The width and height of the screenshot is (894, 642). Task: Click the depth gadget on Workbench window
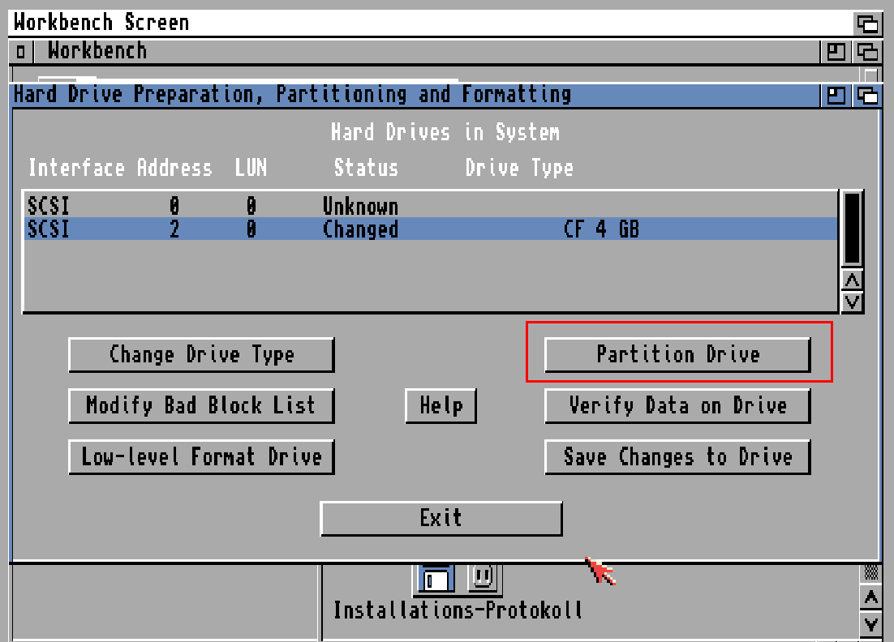(x=866, y=50)
